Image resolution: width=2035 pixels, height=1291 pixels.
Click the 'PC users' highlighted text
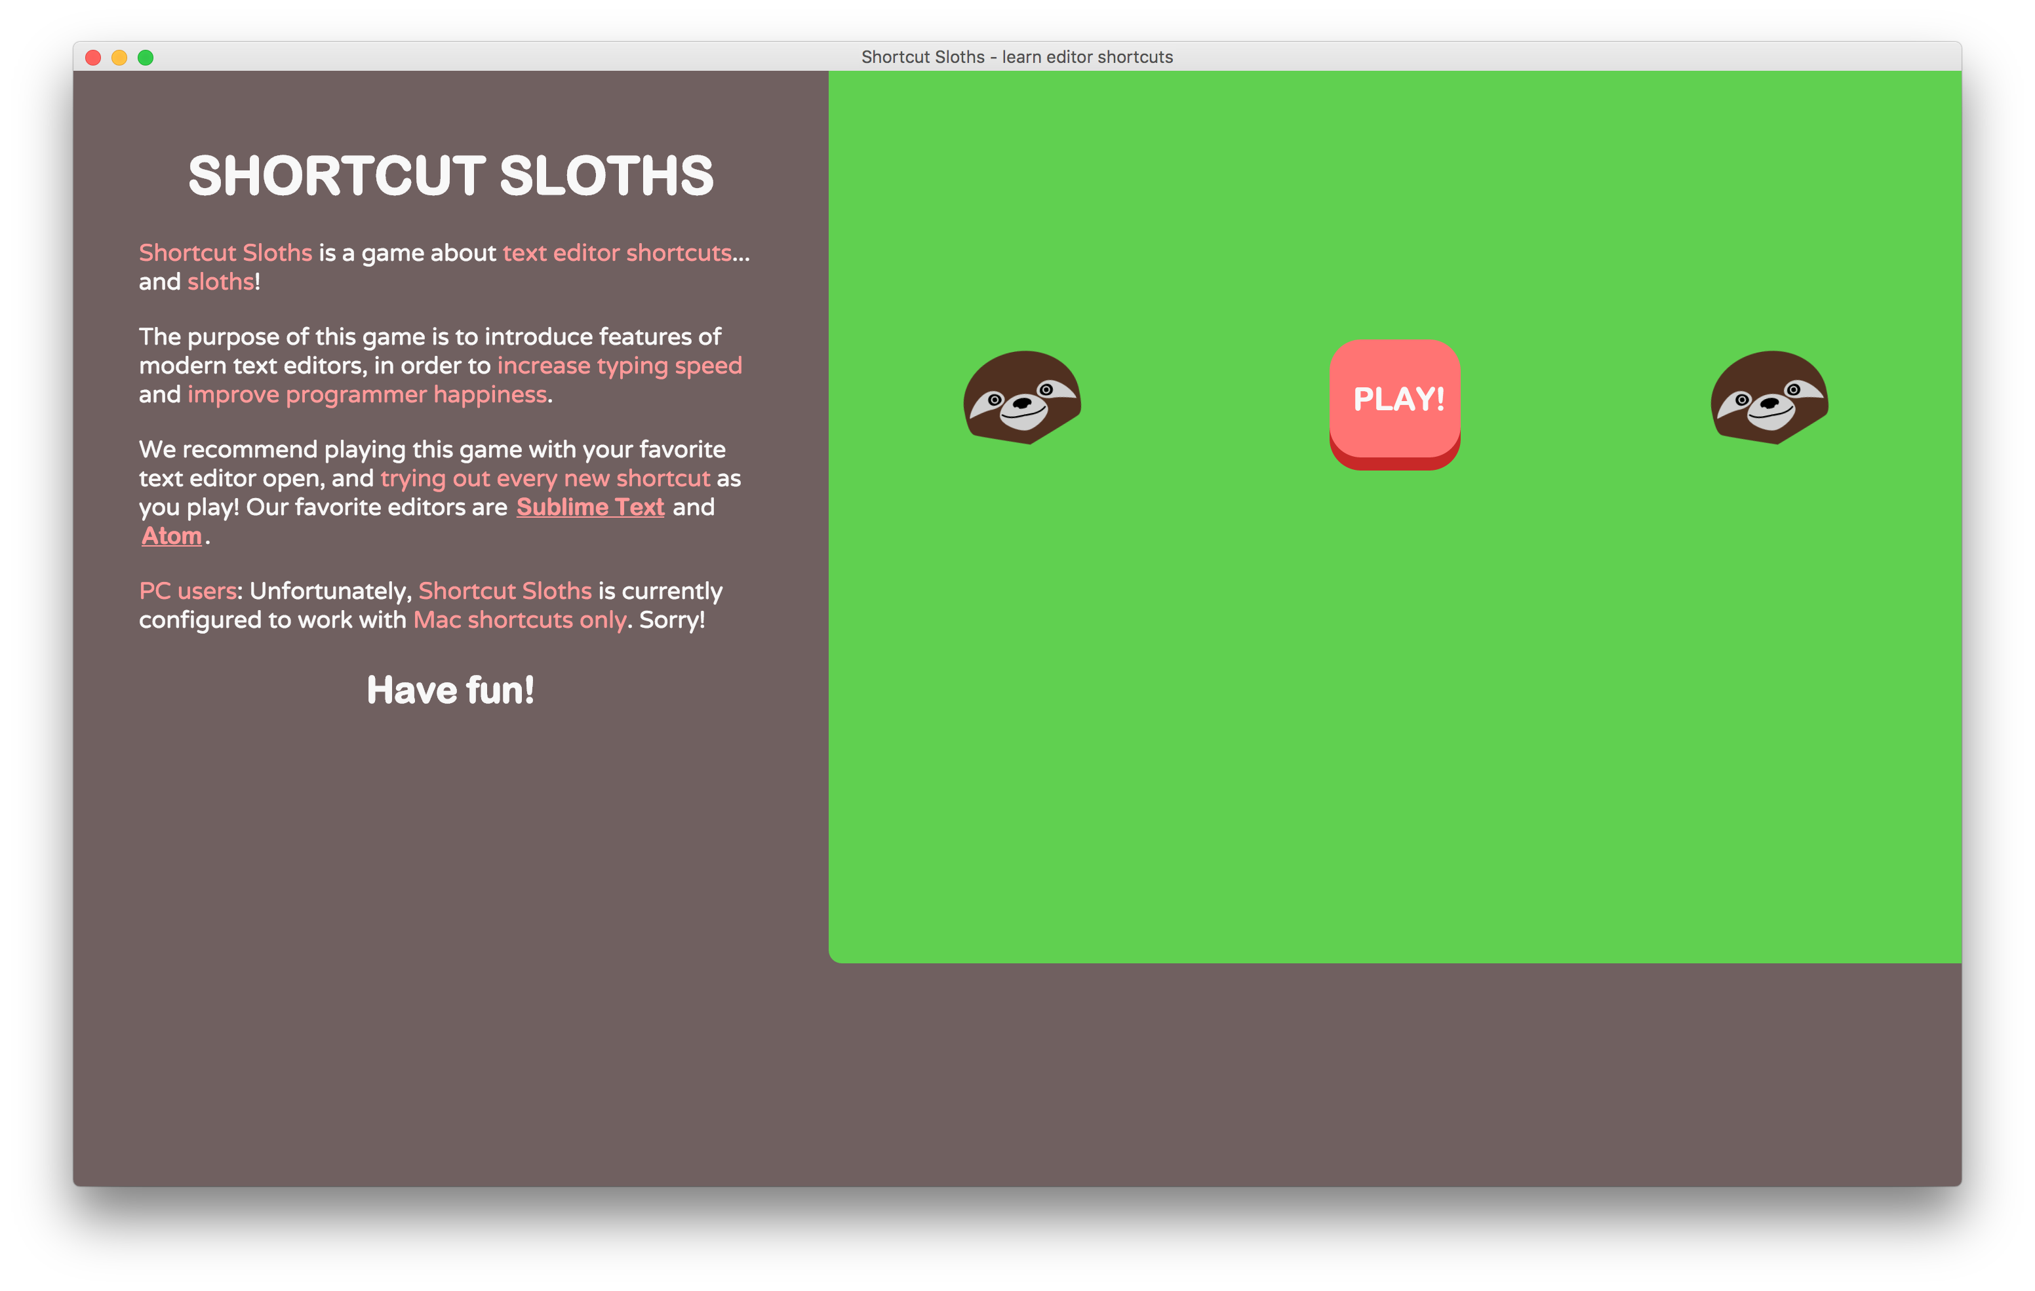click(188, 590)
